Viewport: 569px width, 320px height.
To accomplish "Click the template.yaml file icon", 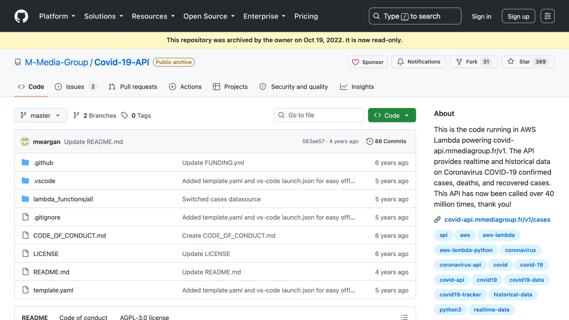I will (26, 290).
